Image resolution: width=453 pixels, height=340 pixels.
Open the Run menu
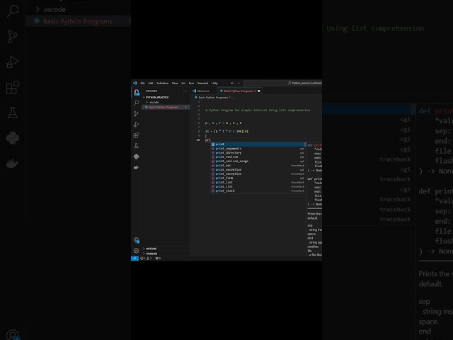point(191,84)
